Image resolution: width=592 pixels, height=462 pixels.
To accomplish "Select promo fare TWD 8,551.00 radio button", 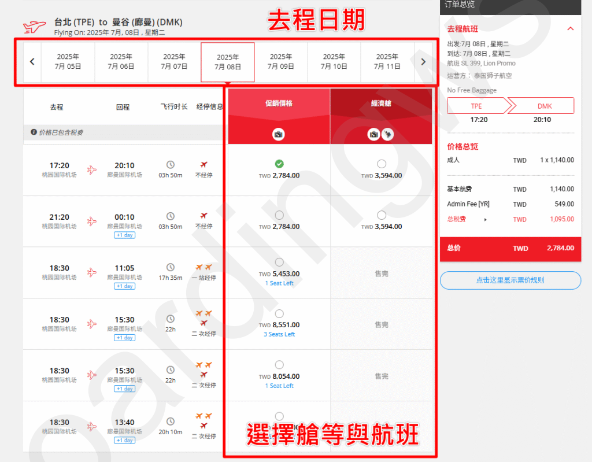I will coord(279,313).
